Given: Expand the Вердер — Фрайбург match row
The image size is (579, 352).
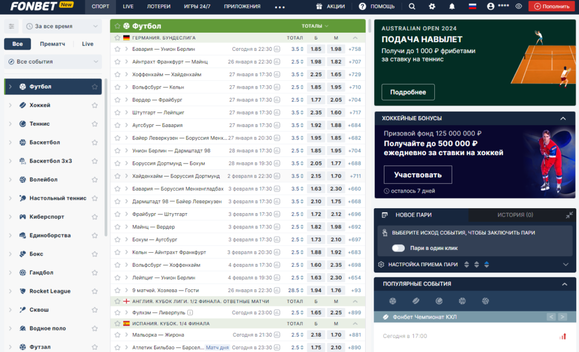Looking at the screenshot, I should click(x=126, y=100).
